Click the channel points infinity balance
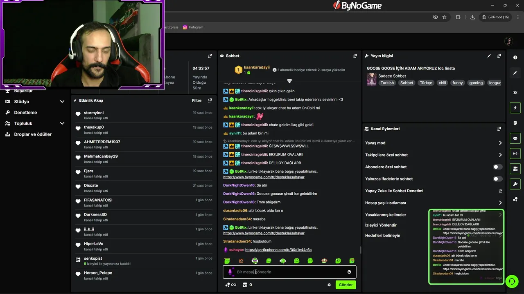 (231, 285)
